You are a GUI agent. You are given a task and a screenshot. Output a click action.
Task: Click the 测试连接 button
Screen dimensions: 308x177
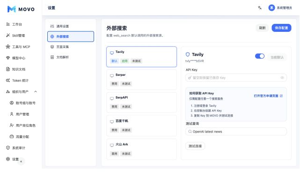click(195, 146)
